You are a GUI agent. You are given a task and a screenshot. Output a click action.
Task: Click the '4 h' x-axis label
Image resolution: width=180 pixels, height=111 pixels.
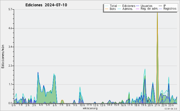tap(41, 105)
